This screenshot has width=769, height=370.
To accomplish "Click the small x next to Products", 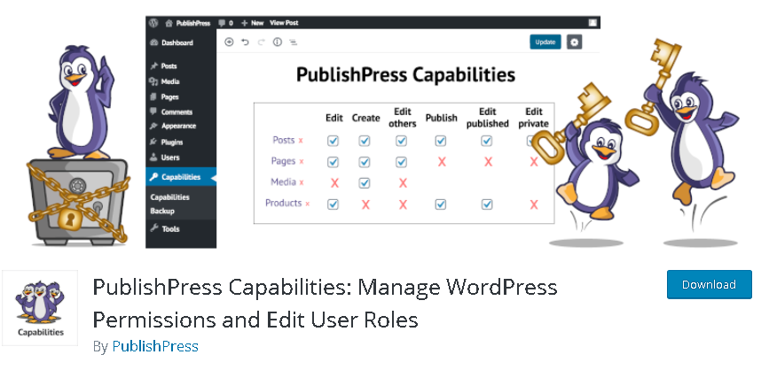I will pos(308,204).
